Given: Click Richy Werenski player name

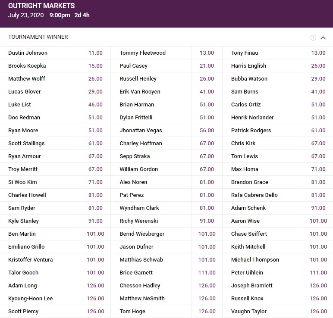Looking at the screenshot, I should coord(139,221).
